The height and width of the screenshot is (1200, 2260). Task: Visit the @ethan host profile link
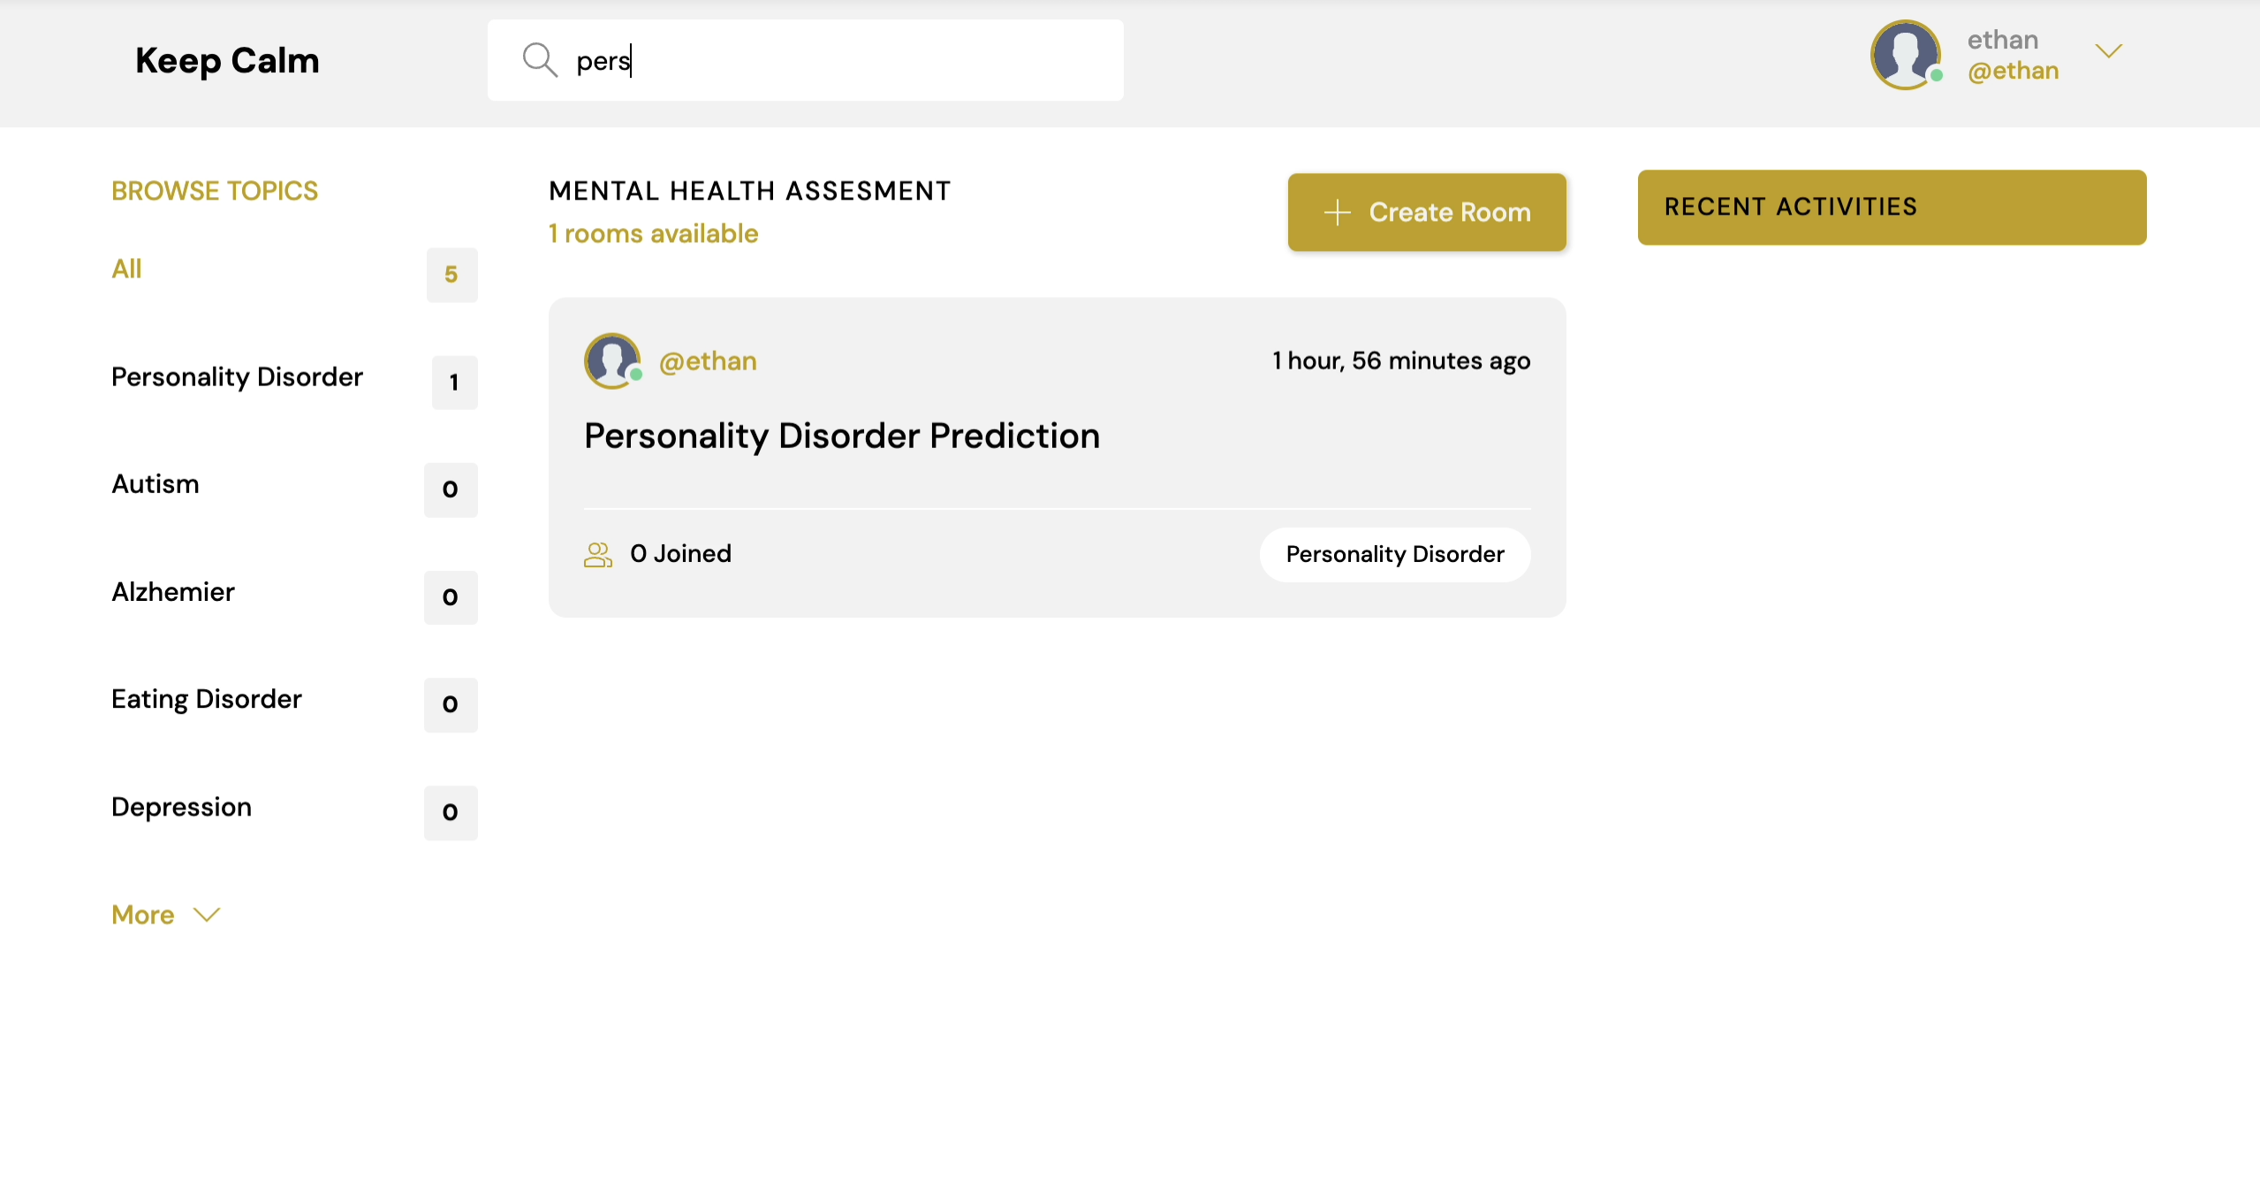708,361
